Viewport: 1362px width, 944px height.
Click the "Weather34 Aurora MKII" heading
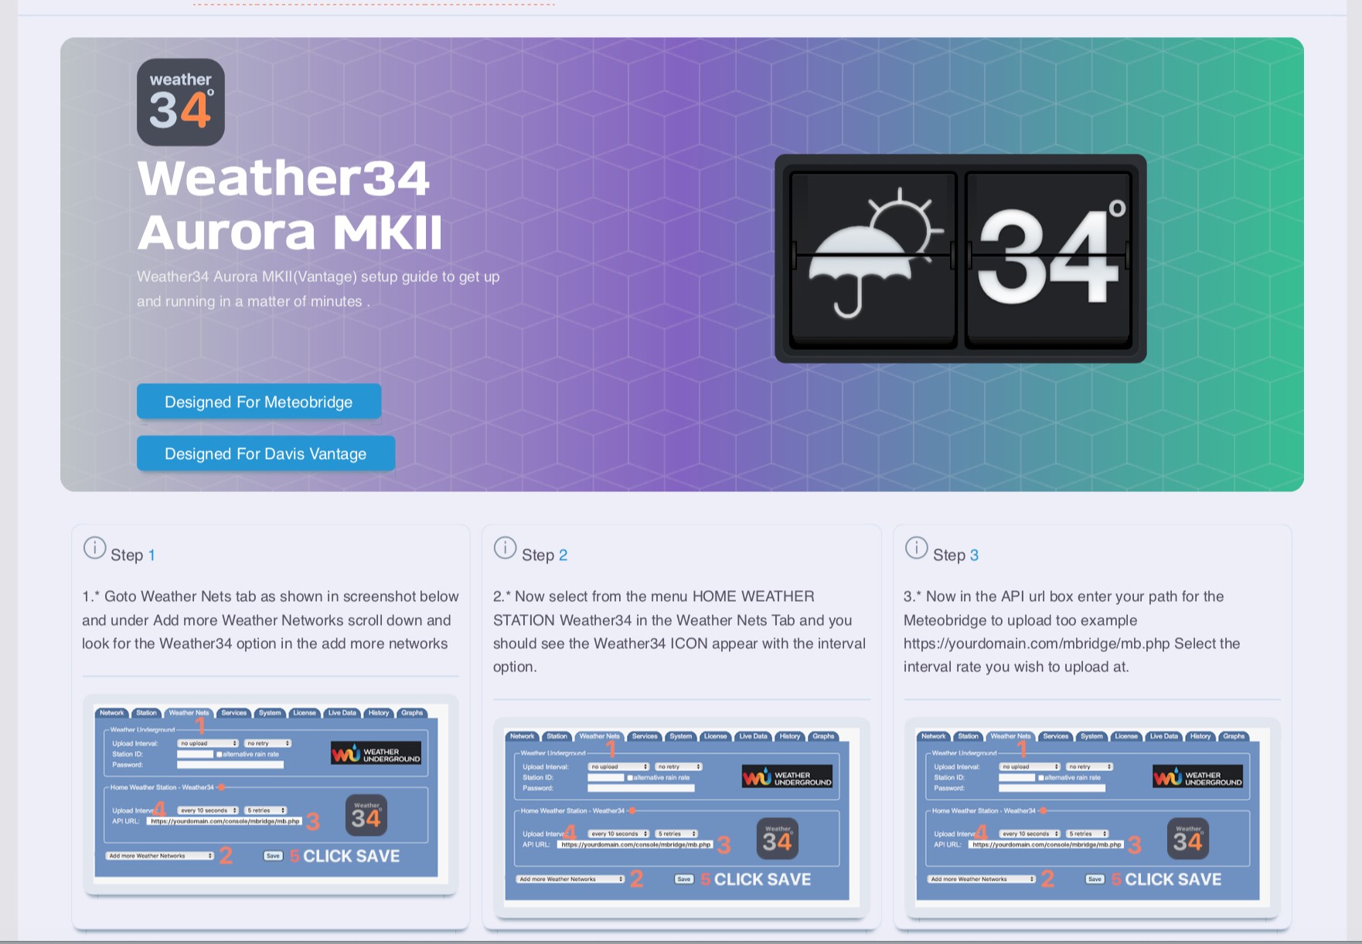pos(291,205)
